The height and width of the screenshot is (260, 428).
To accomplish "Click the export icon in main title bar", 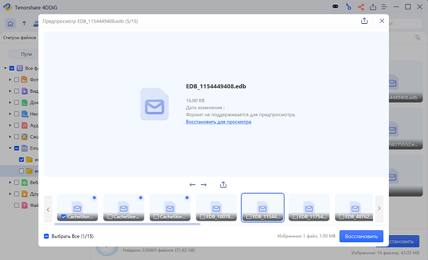I will click(x=373, y=7).
